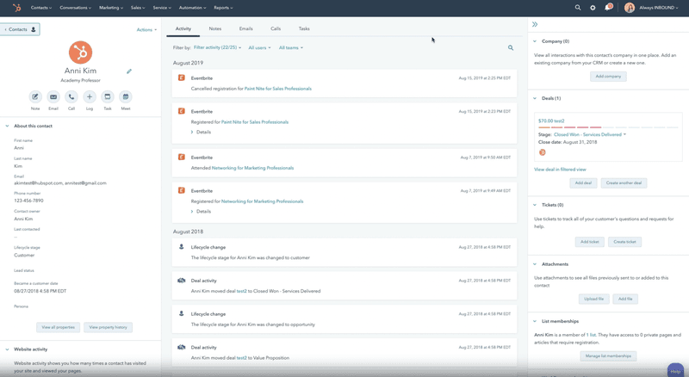Collapse the Attachments section
The image size is (689, 377).
pos(535,264)
